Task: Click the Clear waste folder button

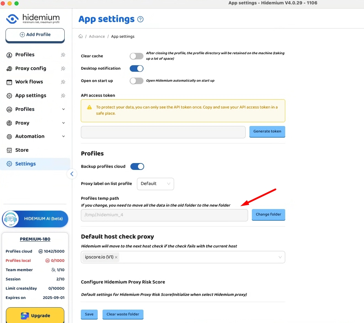Action: click(123, 314)
